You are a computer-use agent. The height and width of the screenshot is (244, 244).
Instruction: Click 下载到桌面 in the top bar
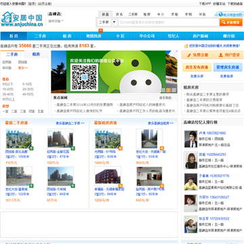coord(235,3)
